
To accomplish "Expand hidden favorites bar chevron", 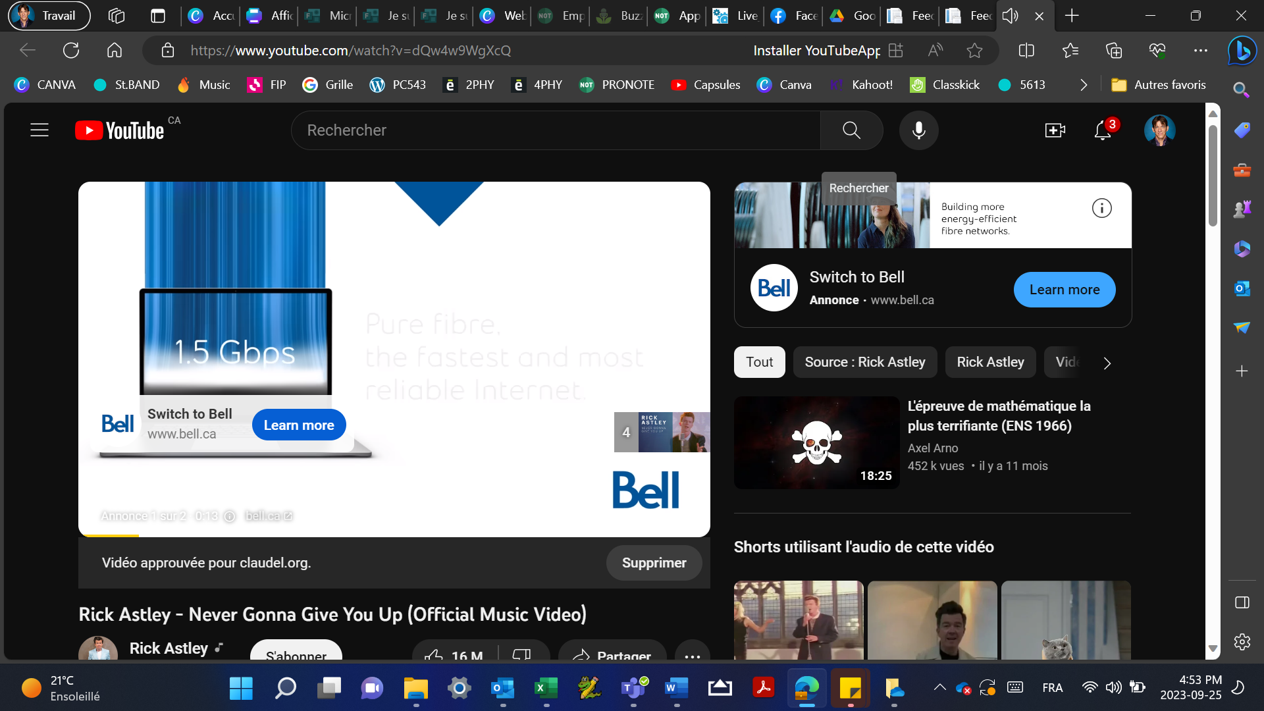I will point(1084,85).
